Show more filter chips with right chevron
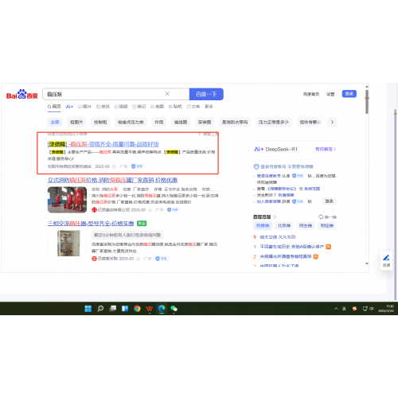398x398 pixels. tap(332, 122)
